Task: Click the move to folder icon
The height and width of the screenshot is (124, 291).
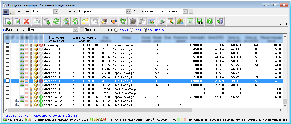Action: (x=85, y=21)
